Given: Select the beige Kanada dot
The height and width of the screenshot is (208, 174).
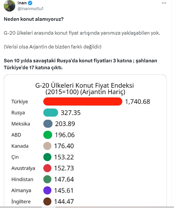Looking at the screenshot, I should click(x=47, y=146).
